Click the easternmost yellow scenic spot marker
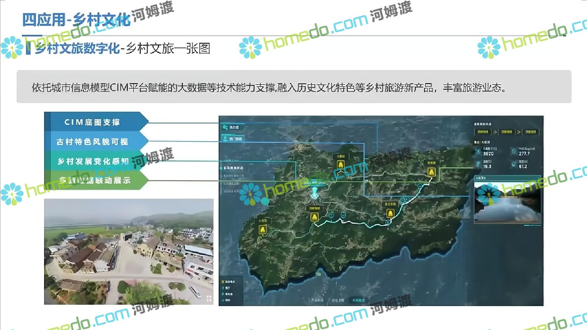 431,172
